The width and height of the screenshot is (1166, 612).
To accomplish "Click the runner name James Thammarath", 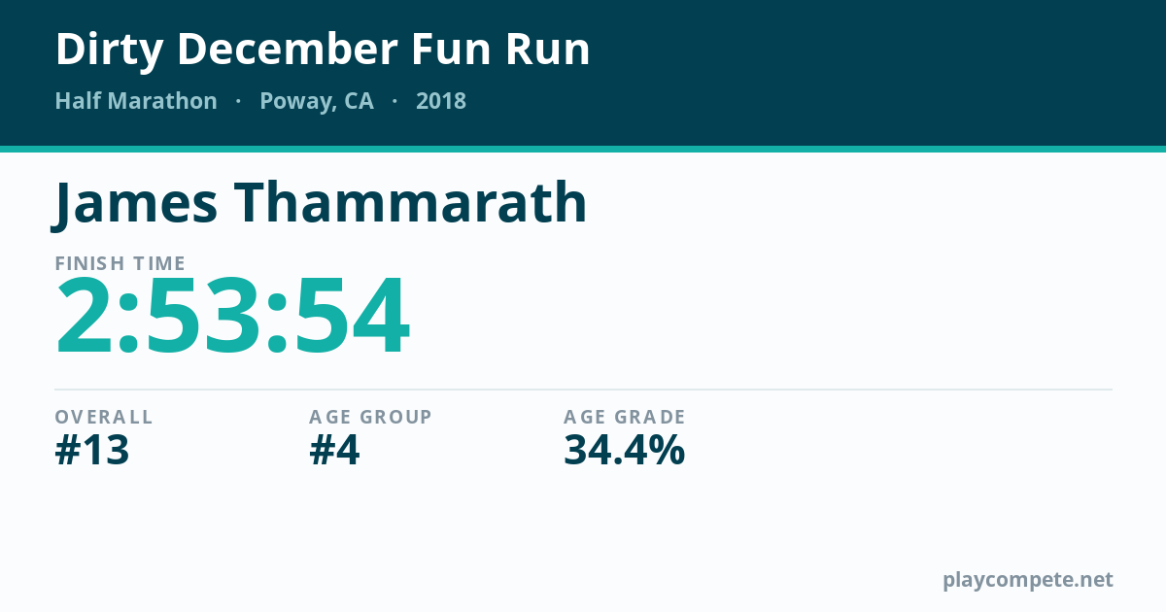I will pos(321,203).
